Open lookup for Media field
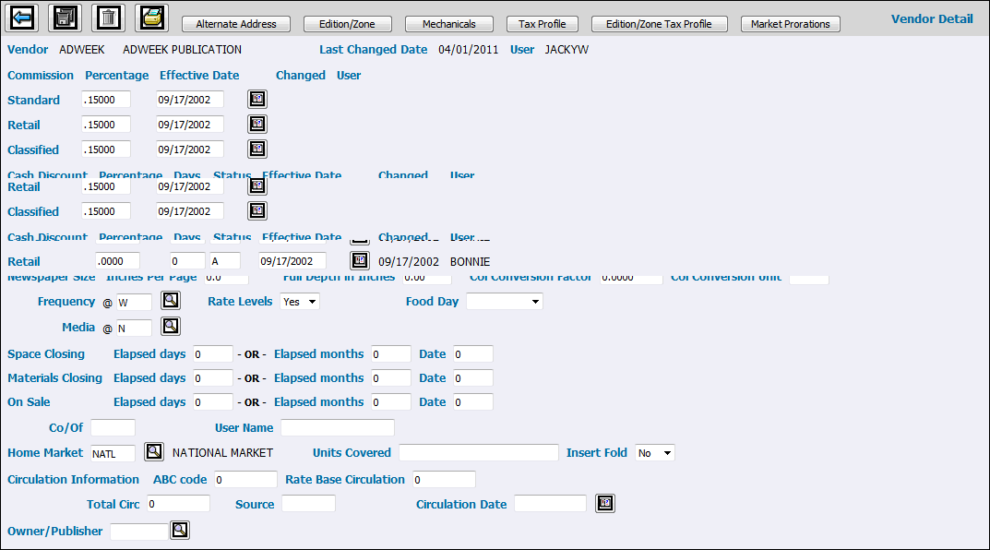 [171, 326]
